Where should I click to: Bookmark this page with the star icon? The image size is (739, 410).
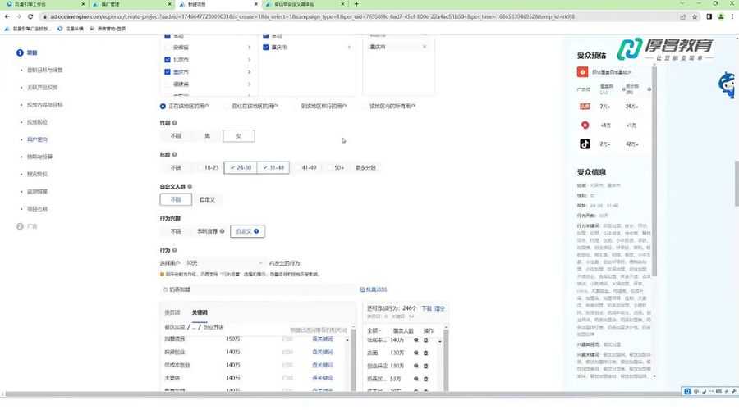(694, 16)
